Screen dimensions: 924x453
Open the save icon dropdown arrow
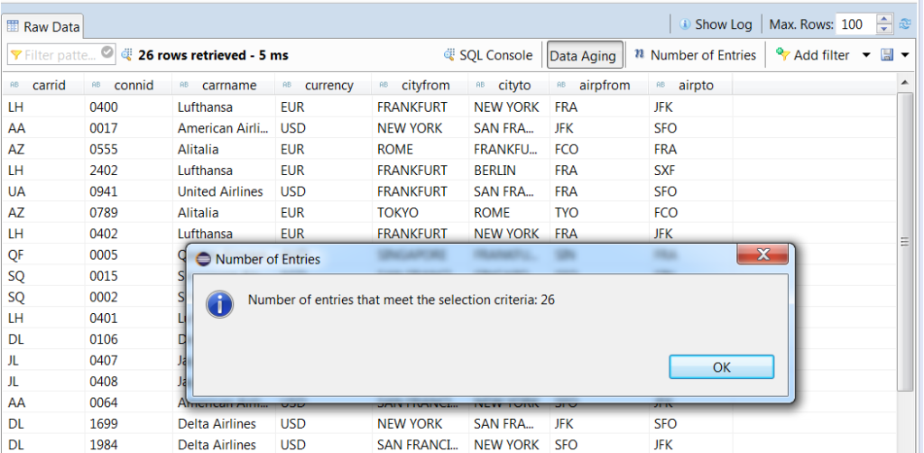pos(904,55)
